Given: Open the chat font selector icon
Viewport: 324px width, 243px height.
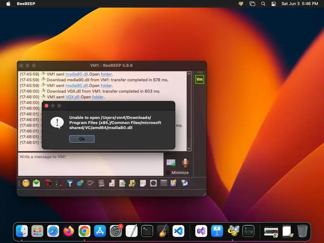Looking at the screenshot, I should click(x=49, y=183).
